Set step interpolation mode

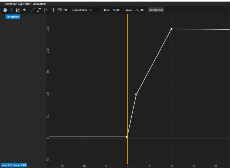tap(39, 10)
